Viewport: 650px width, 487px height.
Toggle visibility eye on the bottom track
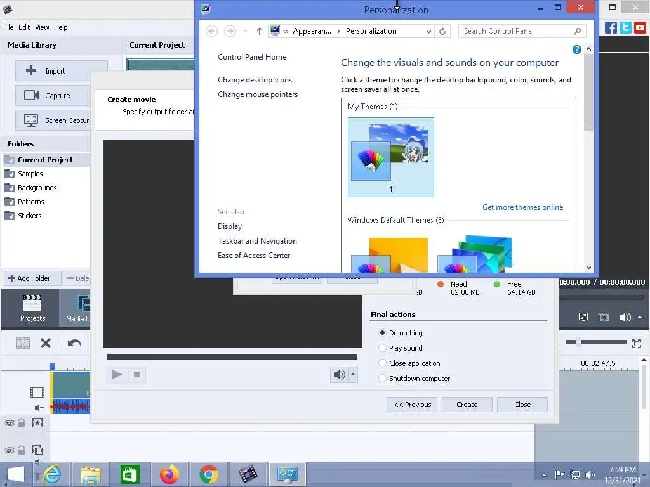pos(9,450)
